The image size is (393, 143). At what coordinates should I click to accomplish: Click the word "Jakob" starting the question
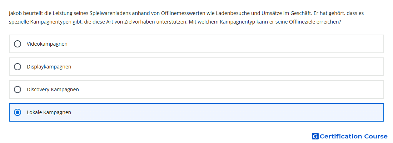15,13
